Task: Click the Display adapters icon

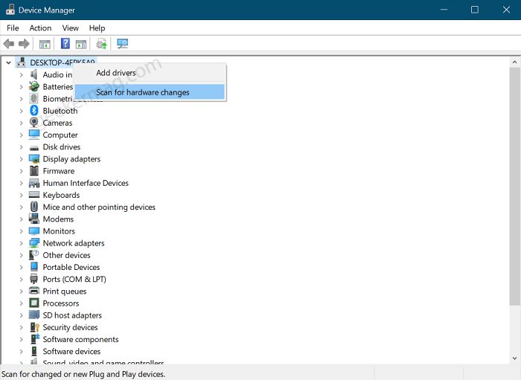Action: point(34,158)
